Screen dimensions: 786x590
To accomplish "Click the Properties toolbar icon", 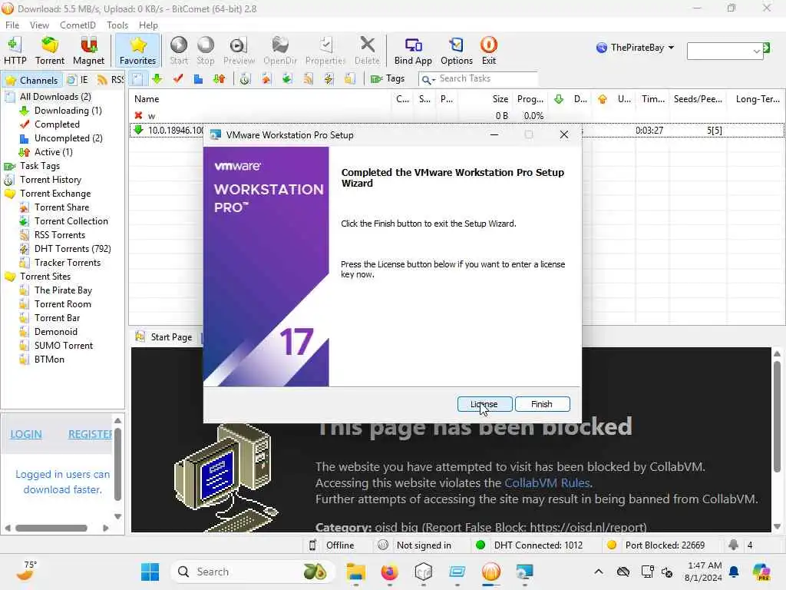I will (325, 51).
